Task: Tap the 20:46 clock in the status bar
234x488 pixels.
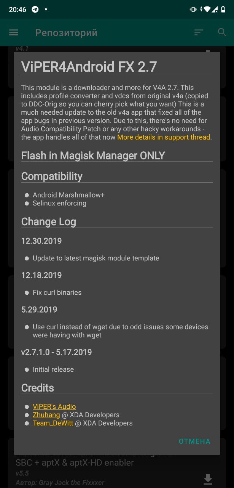Action: pyautogui.click(x=18, y=9)
